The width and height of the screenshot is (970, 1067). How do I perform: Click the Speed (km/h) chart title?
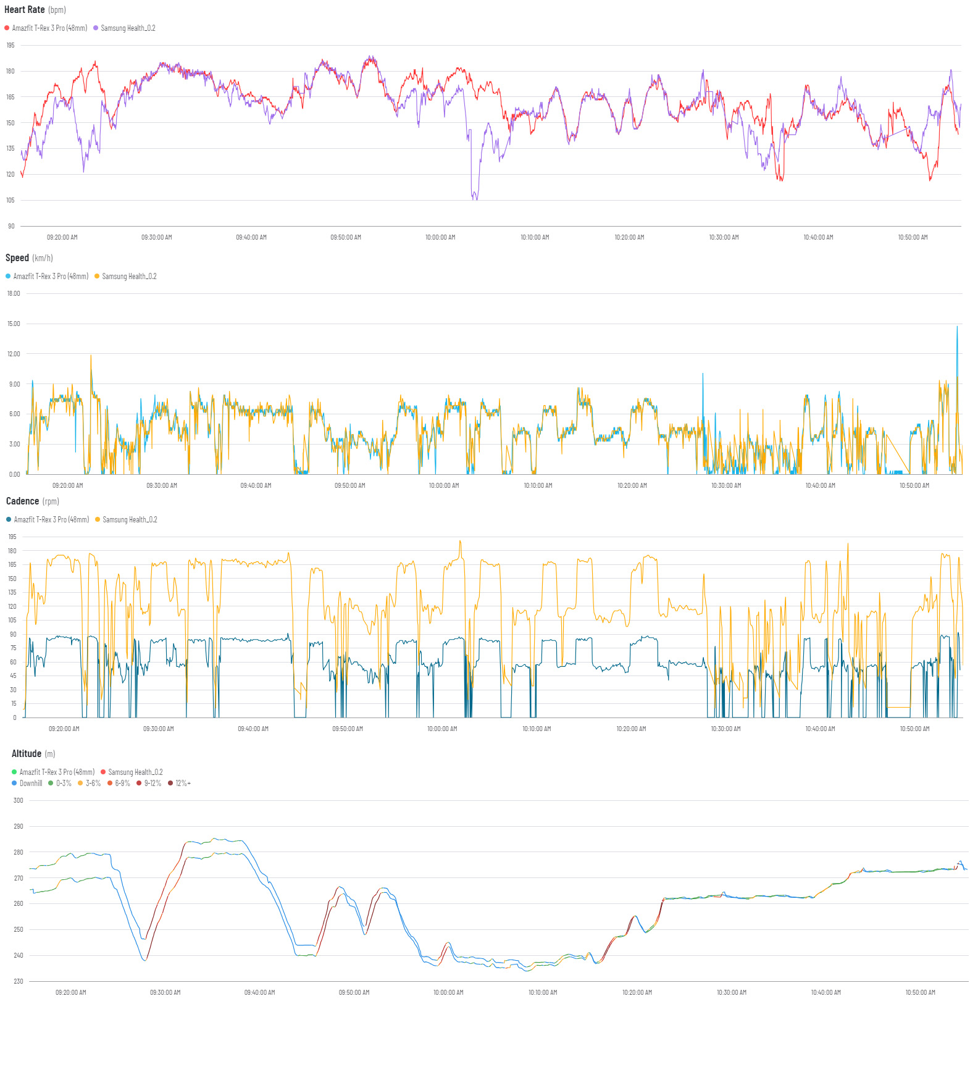29,258
